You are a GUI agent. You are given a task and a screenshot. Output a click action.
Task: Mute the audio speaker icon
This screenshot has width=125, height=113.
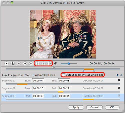pyautogui.click(x=56, y=63)
